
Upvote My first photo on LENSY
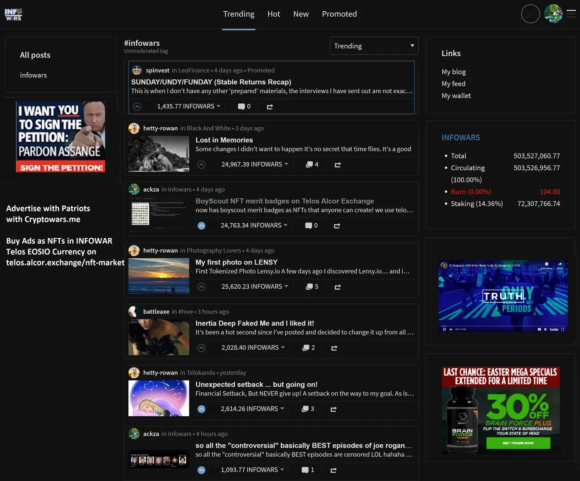[202, 287]
